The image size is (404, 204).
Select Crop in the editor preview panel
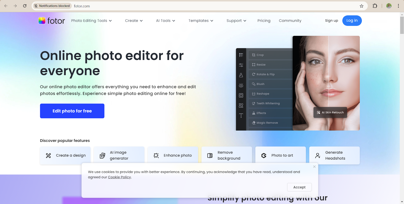point(270,55)
